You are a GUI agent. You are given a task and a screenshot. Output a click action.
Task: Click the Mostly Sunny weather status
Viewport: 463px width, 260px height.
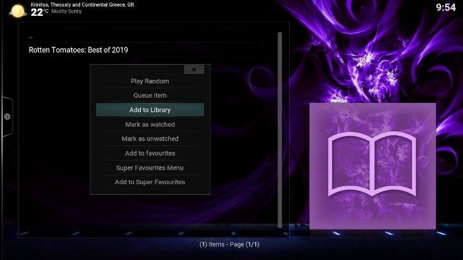[66, 11]
